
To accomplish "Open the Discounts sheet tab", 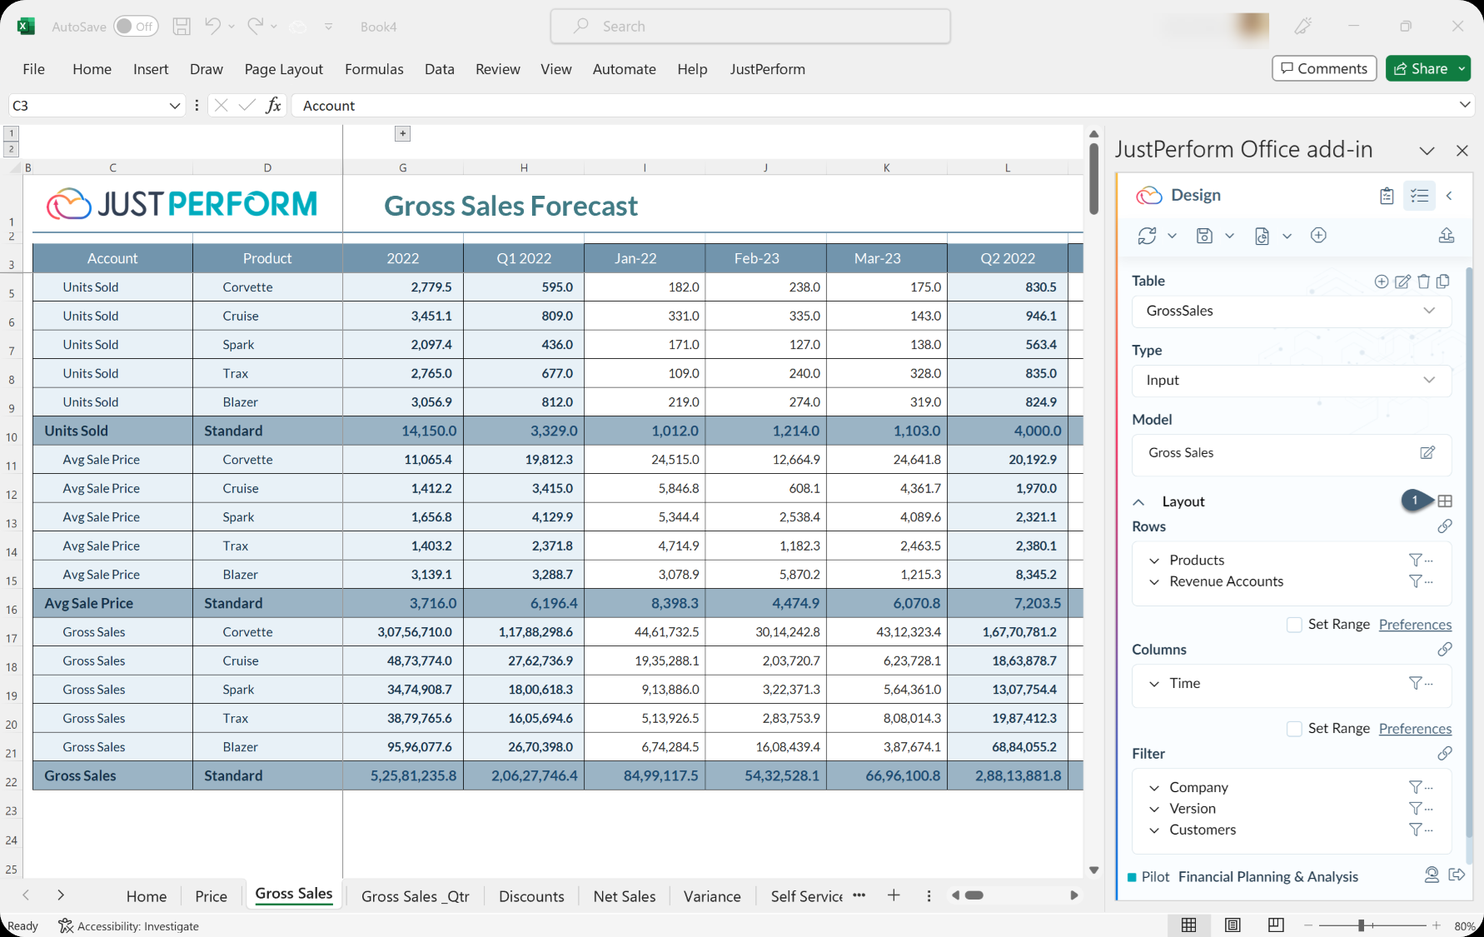I will pyautogui.click(x=531, y=896).
